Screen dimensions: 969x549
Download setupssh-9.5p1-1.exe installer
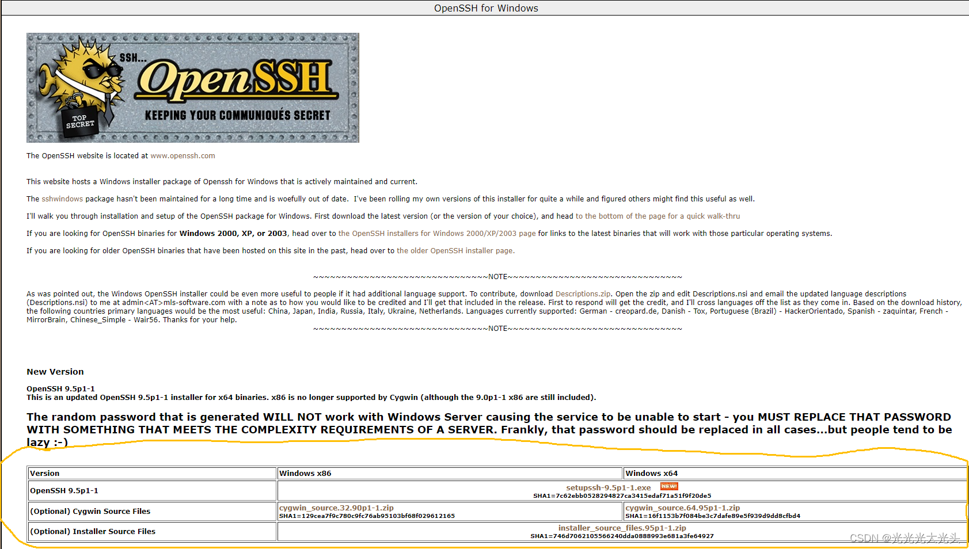pos(609,487)
